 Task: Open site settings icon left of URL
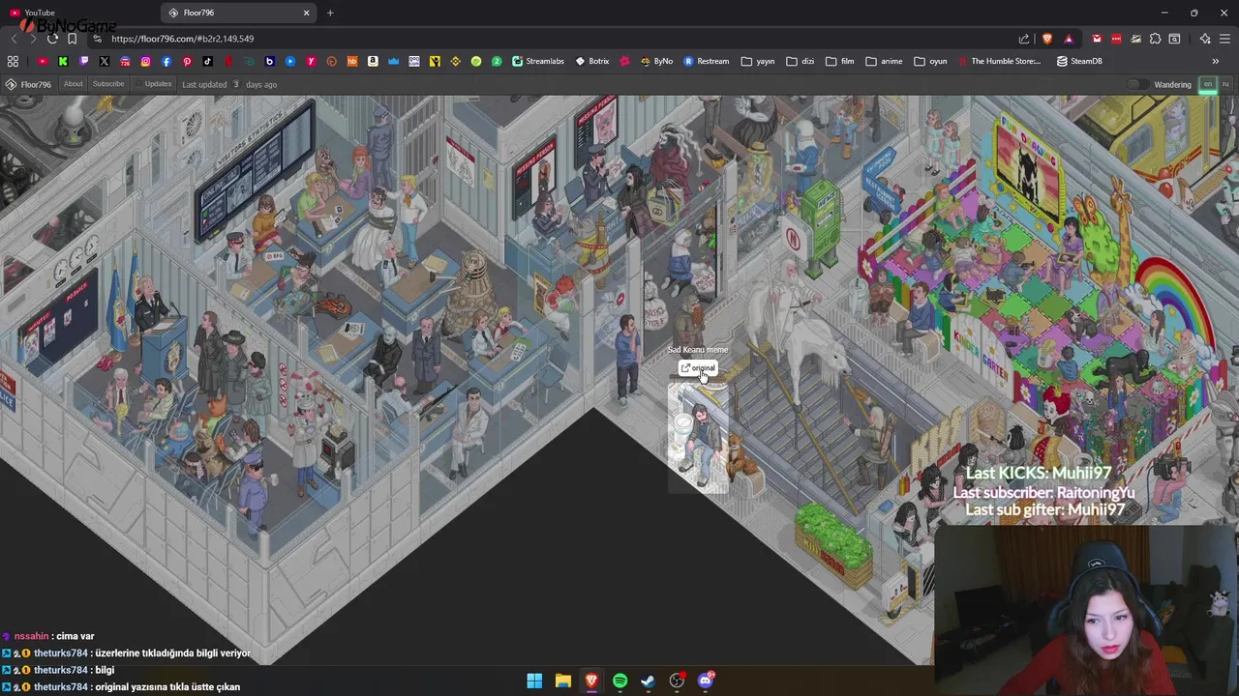pos(97,39)
